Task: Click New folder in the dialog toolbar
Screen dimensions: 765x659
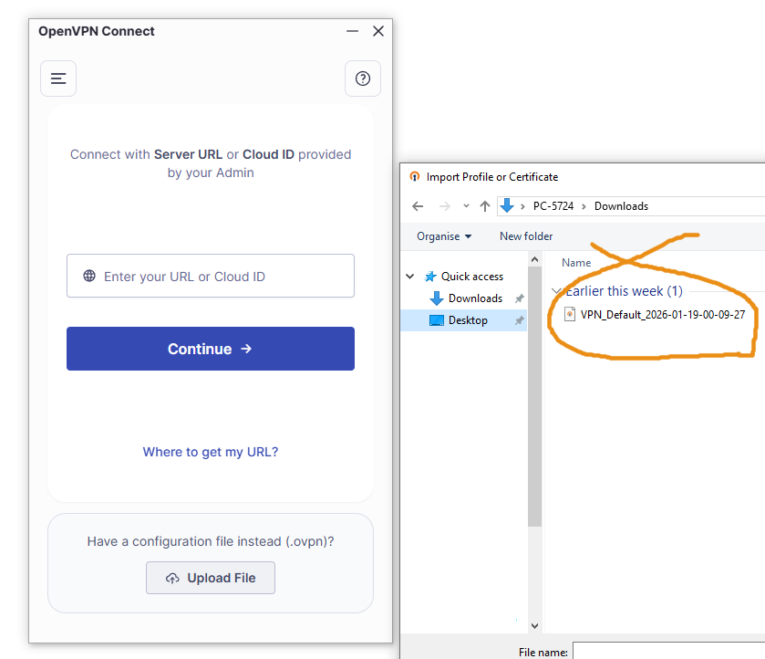Action: (526, 236)
